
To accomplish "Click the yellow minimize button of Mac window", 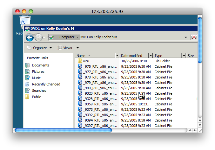I will click(x=24, y=11).
